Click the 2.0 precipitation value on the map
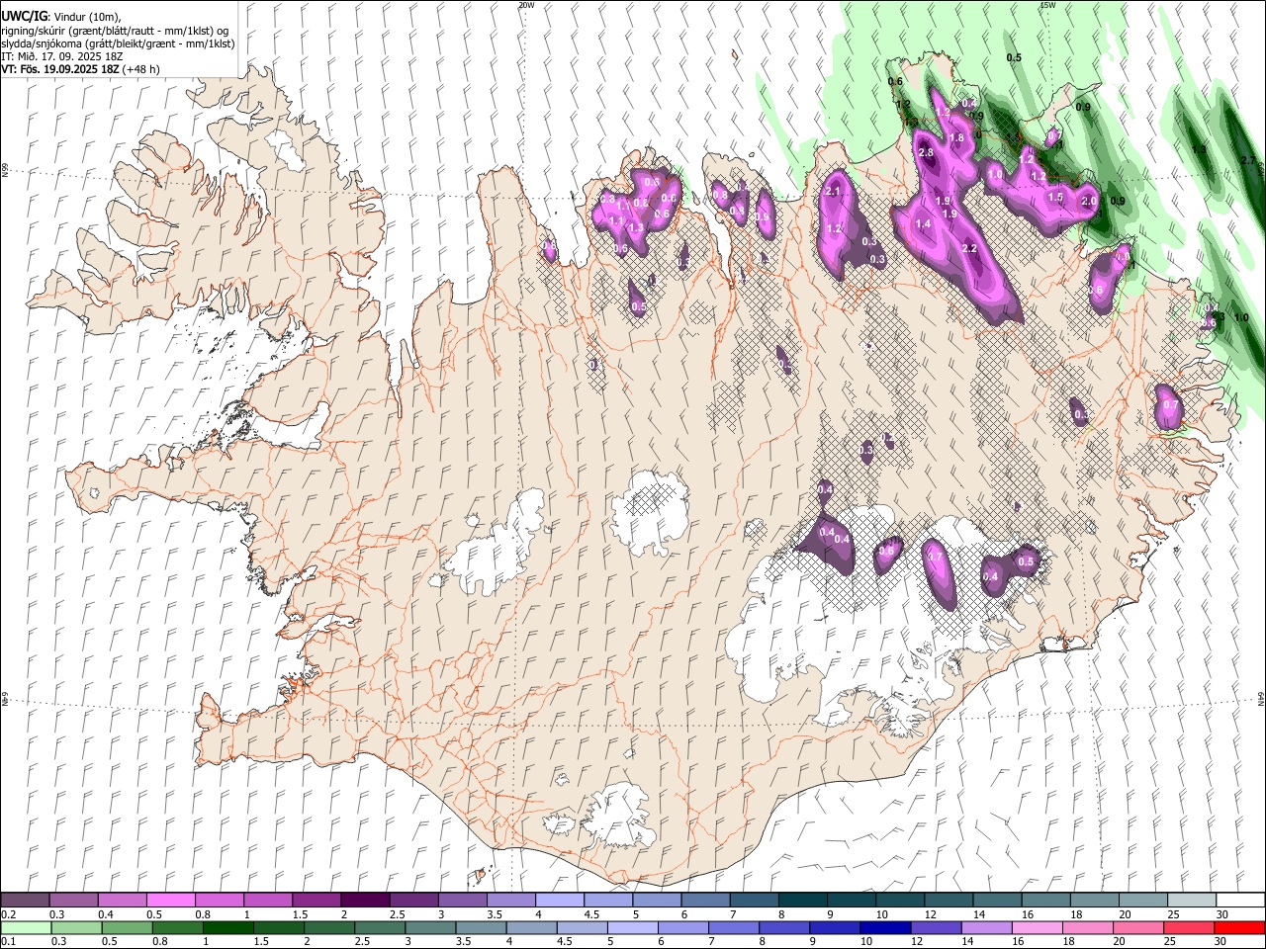This screenshot has height=949, width=1266. [1089, 201]
